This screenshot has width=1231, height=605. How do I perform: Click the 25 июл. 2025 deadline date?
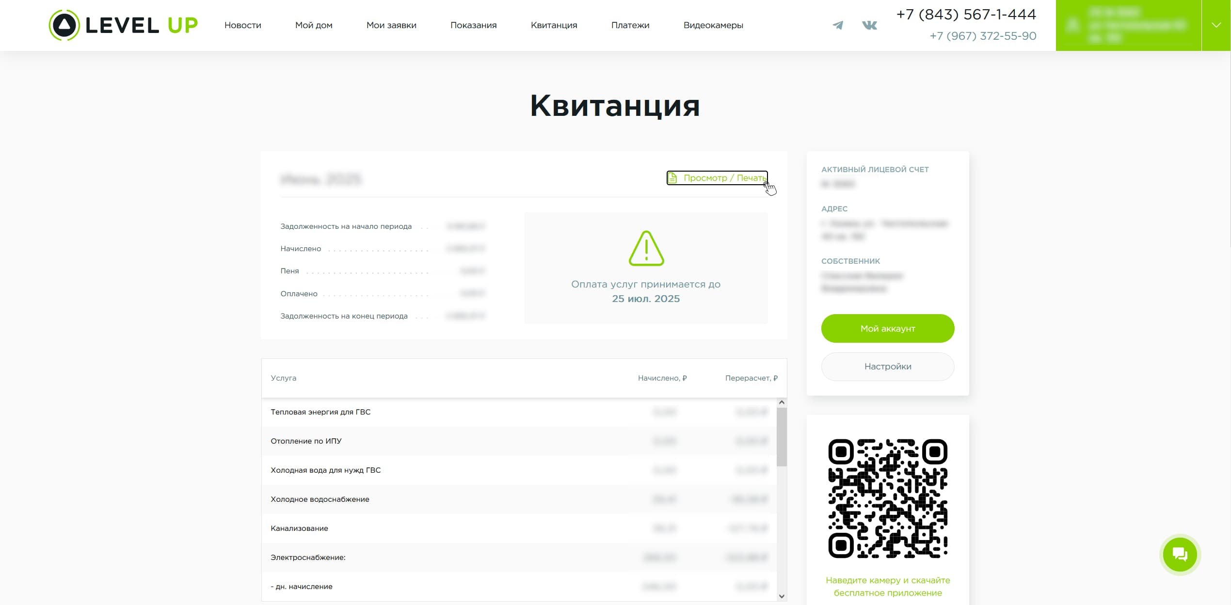[646, 299]
